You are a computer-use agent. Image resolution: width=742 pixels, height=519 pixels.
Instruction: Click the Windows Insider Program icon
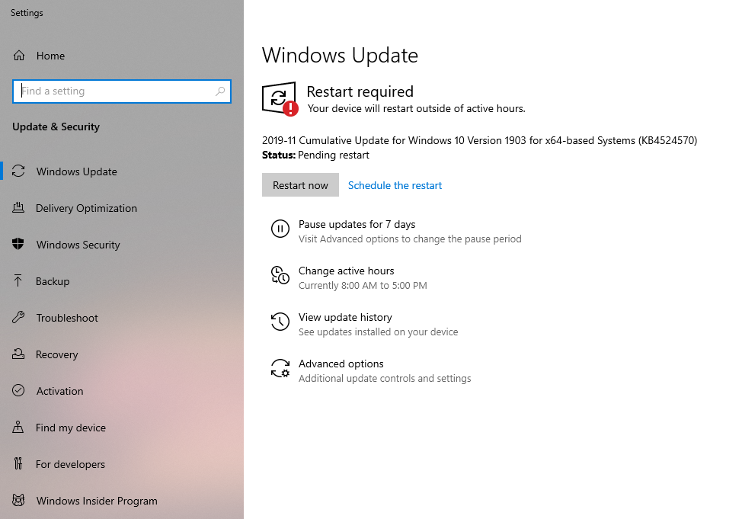tap(19, 501)
